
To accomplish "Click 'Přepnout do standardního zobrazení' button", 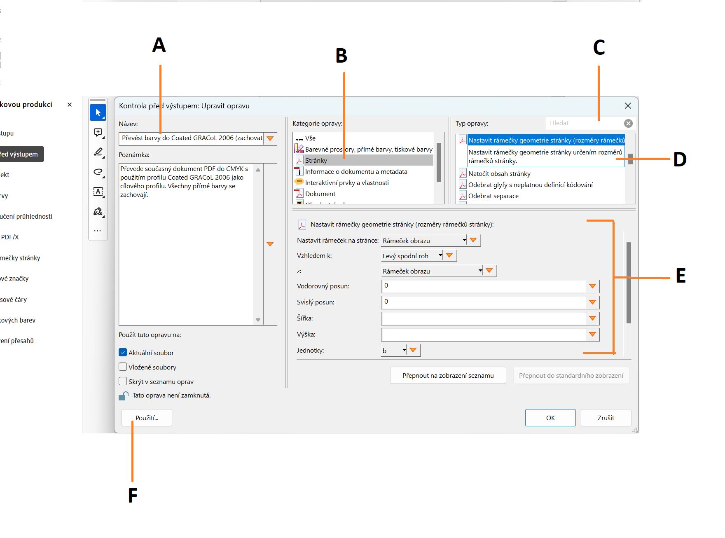I will click(x=571, y=375).
